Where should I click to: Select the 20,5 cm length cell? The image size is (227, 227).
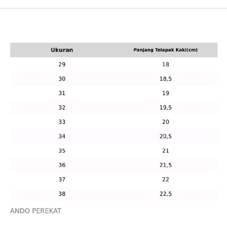165,136
